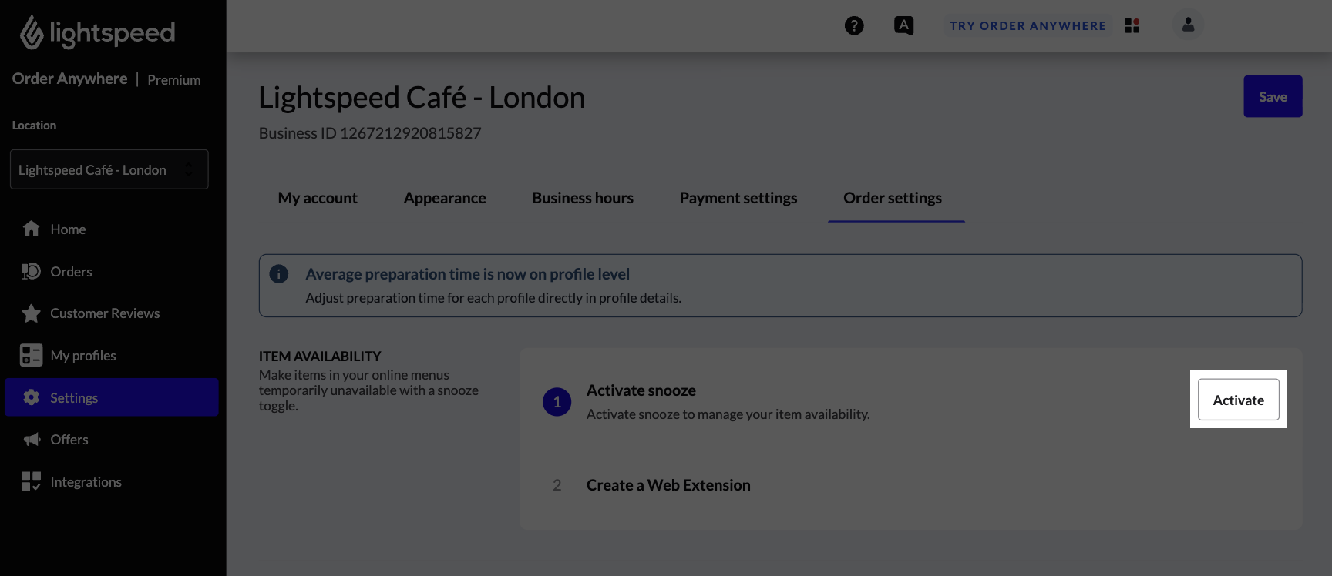
Task: Click the Try Order Anywhere link
Action: [1027, 25]
